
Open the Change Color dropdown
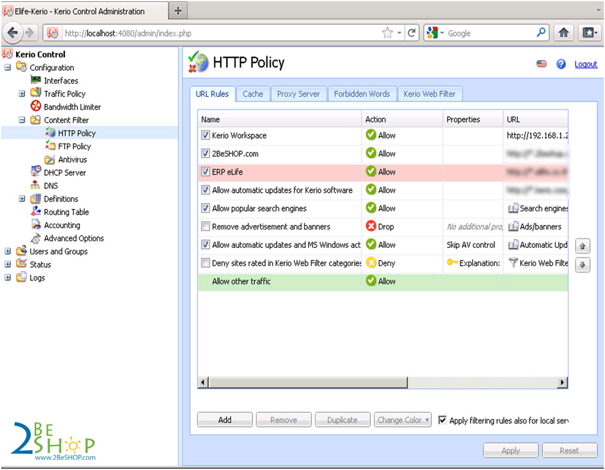(x=403, y=420)
